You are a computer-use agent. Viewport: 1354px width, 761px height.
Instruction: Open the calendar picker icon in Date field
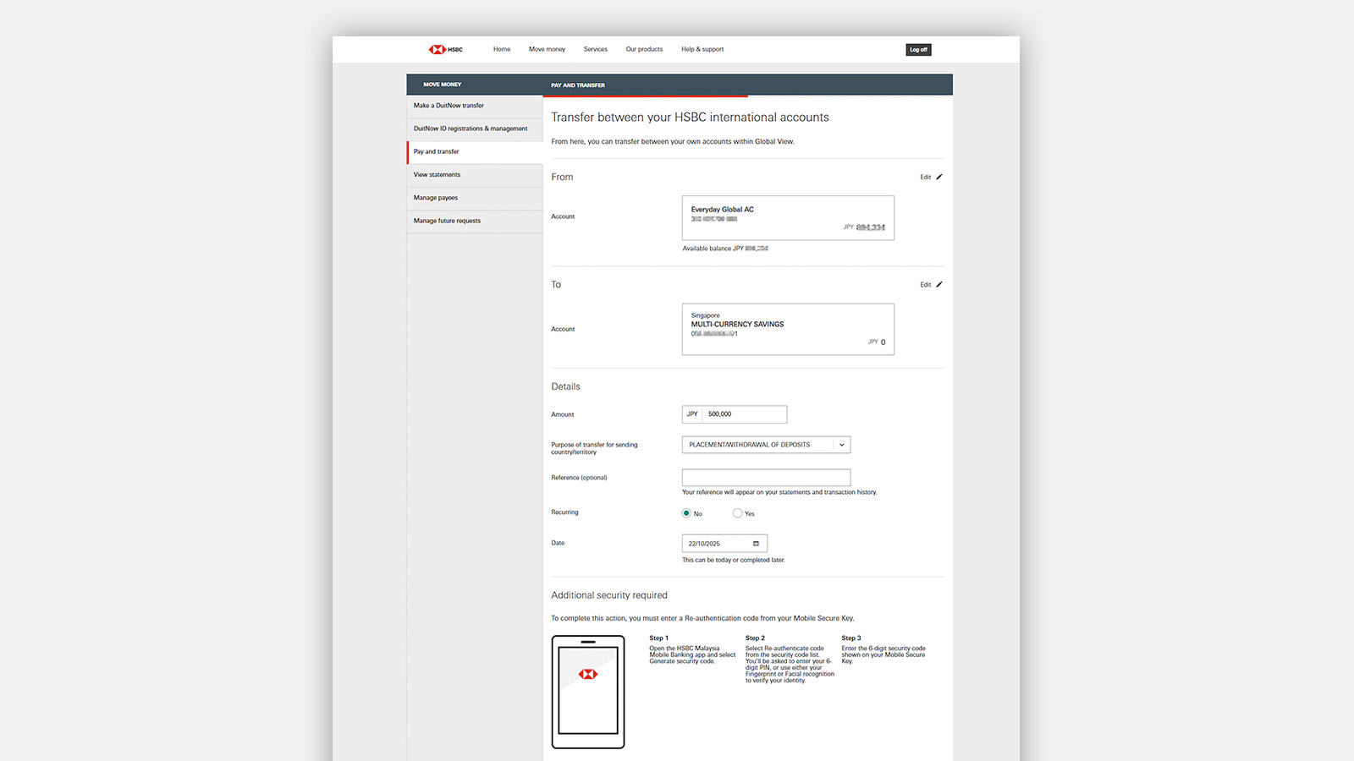point(756,544)
